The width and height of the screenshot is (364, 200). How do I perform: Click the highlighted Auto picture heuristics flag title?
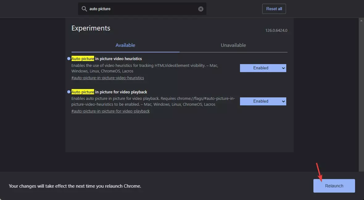coord(83,58)
